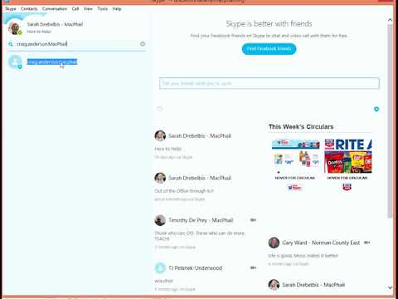Open first Sarah Drebelbis feed entry avatar
Viewport: 398px width, 299px height.
(x=160, y=135)
